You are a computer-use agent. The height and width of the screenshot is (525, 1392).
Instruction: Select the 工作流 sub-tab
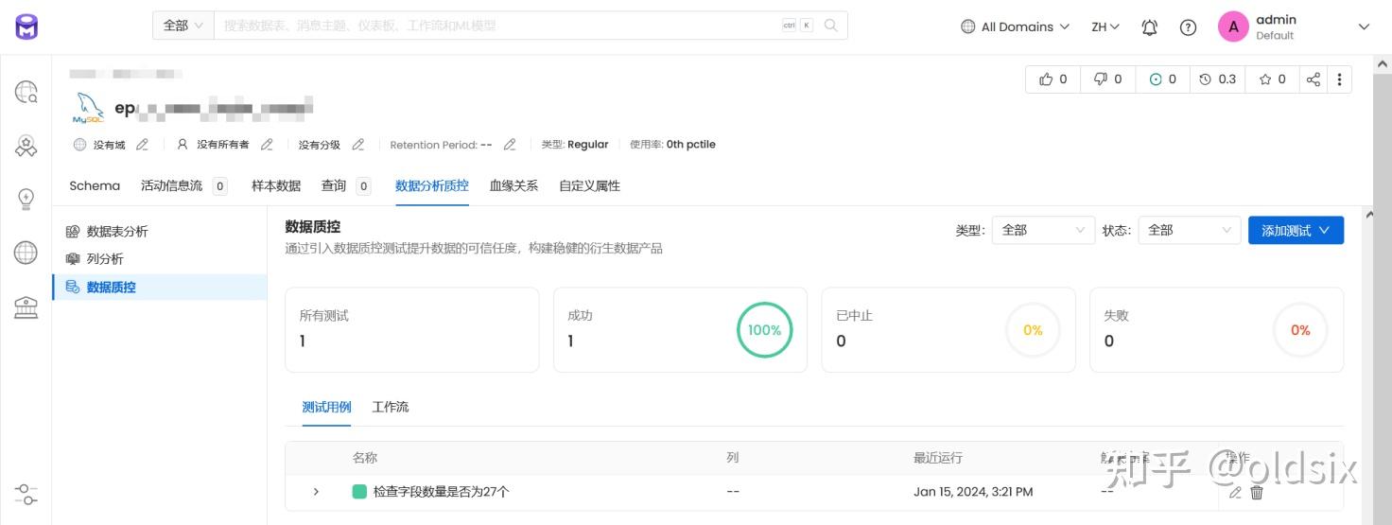pos(391,407)
